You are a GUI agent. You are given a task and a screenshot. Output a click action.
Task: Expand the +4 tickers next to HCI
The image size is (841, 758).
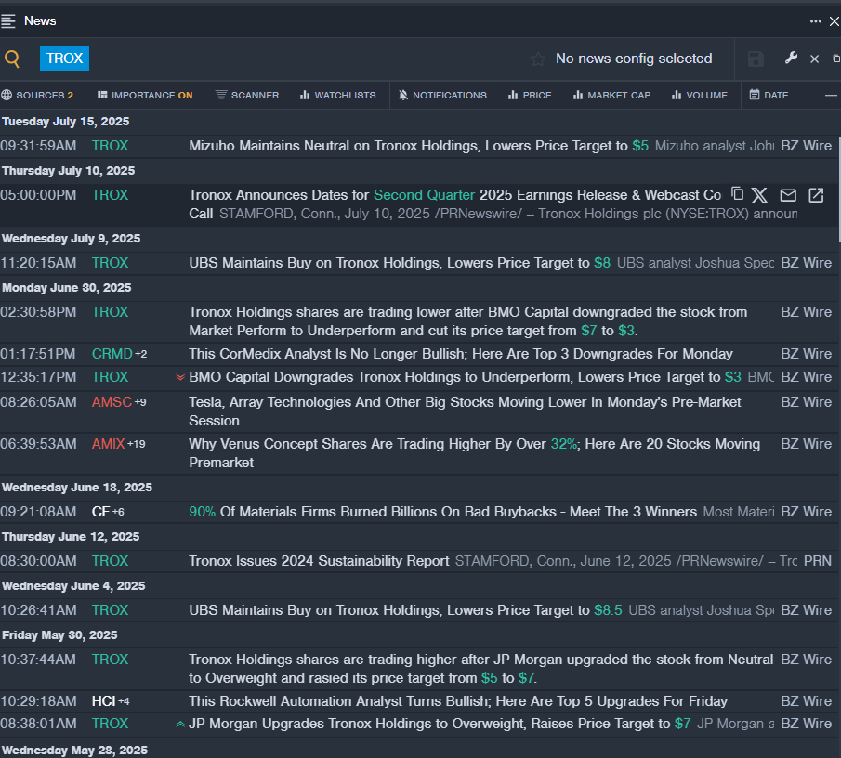click(x=124, y=701)
